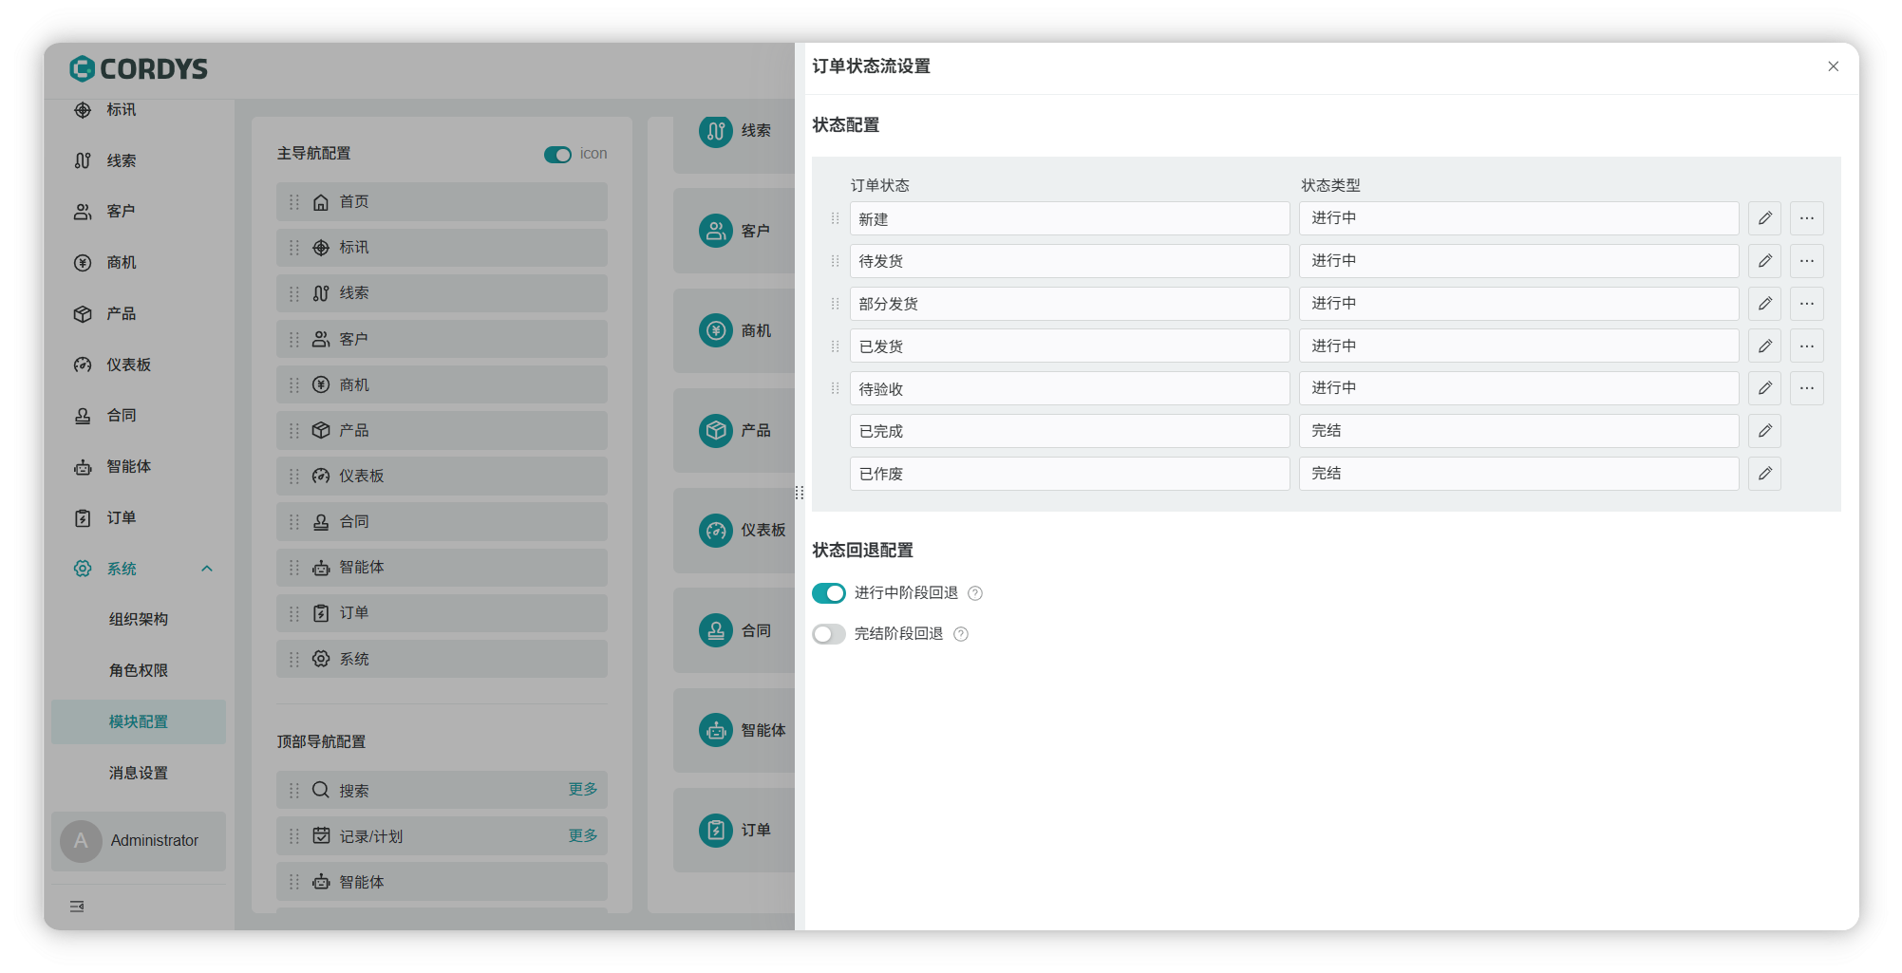Click help icon next to 进行中阶段回退
Viewport: 1902px width, 973px height.
[974, 593]
